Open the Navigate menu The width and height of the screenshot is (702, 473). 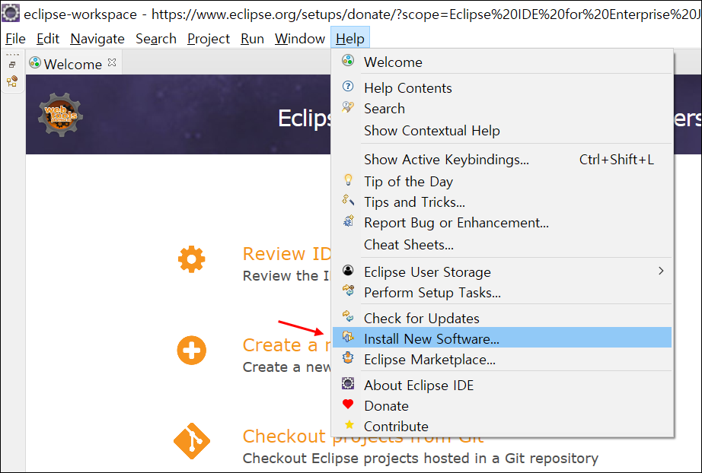coord(97,39)
